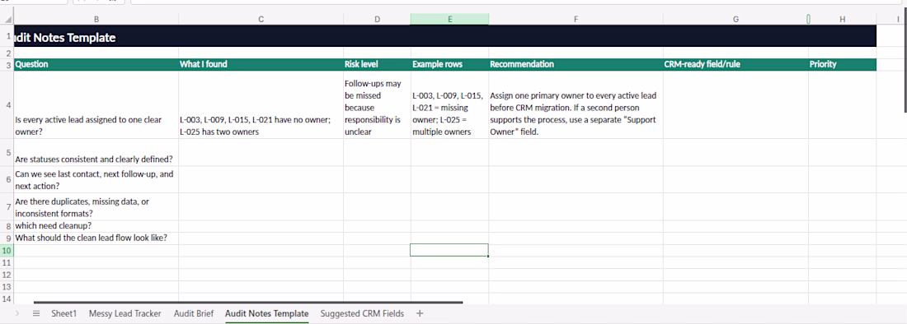Select row 1 header
Screen dimensions: 907x324
pos(7,35)
